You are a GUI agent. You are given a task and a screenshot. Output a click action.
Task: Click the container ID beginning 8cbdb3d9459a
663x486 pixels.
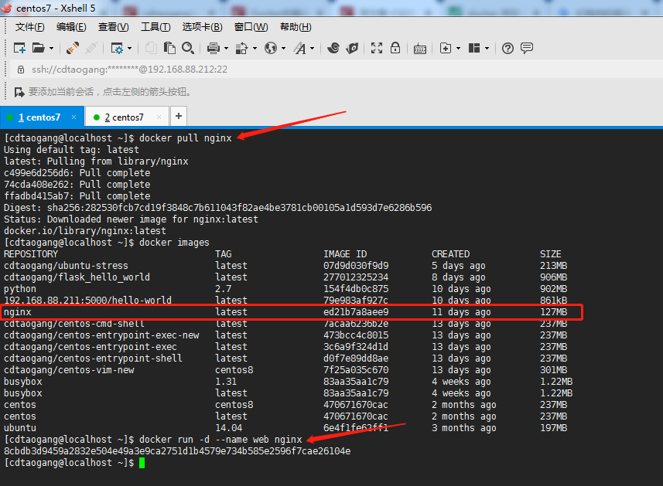tap(177, 451)
